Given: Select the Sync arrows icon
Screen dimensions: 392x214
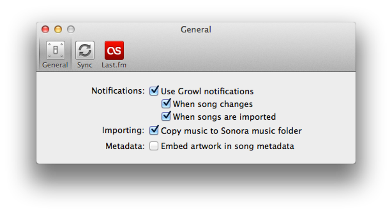Looking at the screenshot, I should (85, 51).
